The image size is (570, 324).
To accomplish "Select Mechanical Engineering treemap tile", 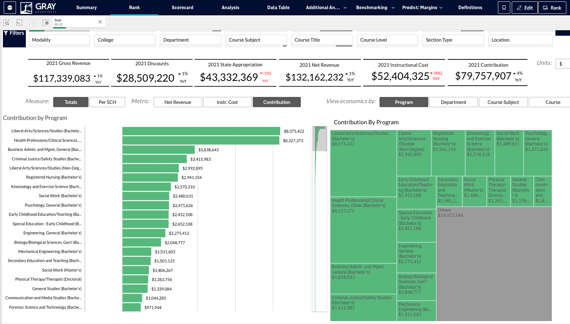I will 416,311.
